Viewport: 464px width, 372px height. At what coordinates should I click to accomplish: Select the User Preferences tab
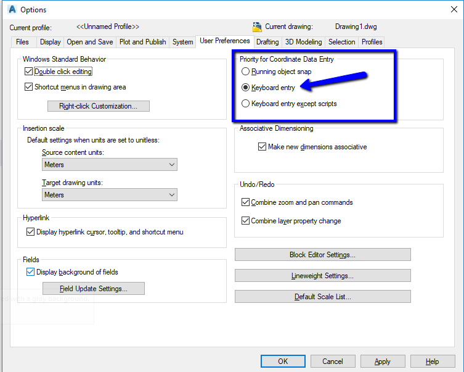(224, 41)
